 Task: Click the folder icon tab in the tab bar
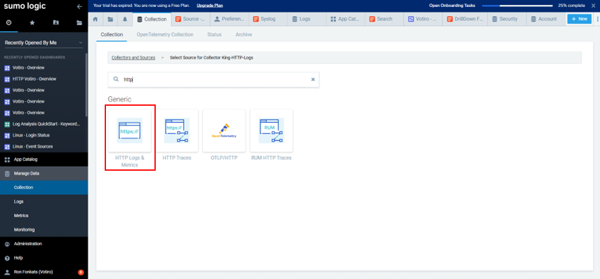110,19
